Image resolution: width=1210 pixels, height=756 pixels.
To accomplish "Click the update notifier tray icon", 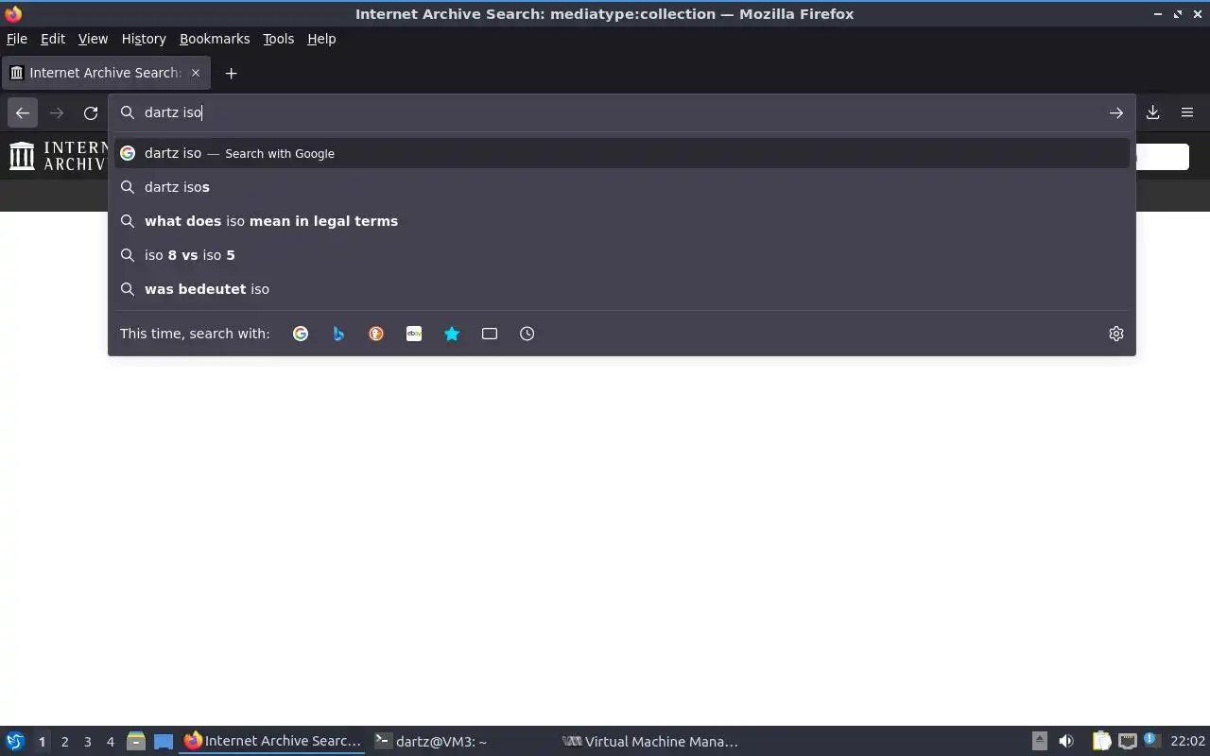I will tap(1150, 741).
